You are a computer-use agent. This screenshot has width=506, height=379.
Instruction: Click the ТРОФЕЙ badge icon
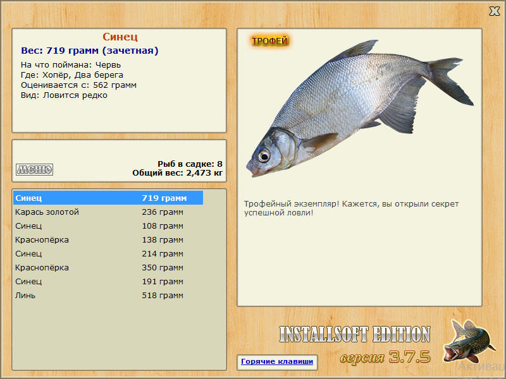(270, 41)
